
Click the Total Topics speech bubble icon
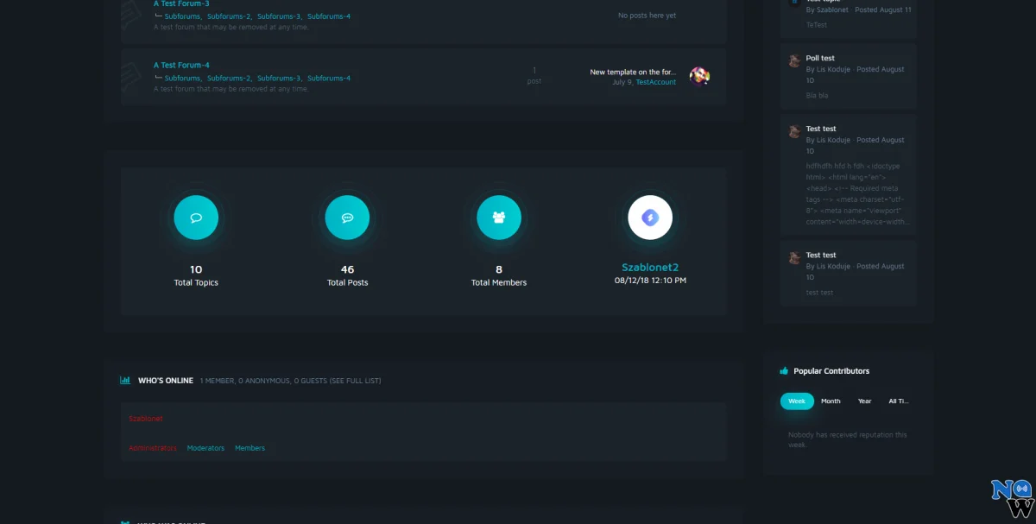click(196, 218)
